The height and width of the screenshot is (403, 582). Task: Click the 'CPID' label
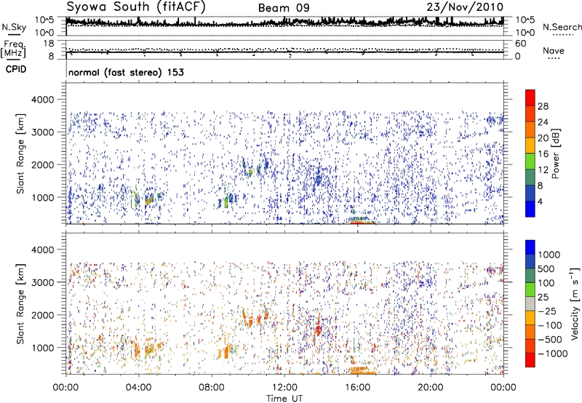16,69
